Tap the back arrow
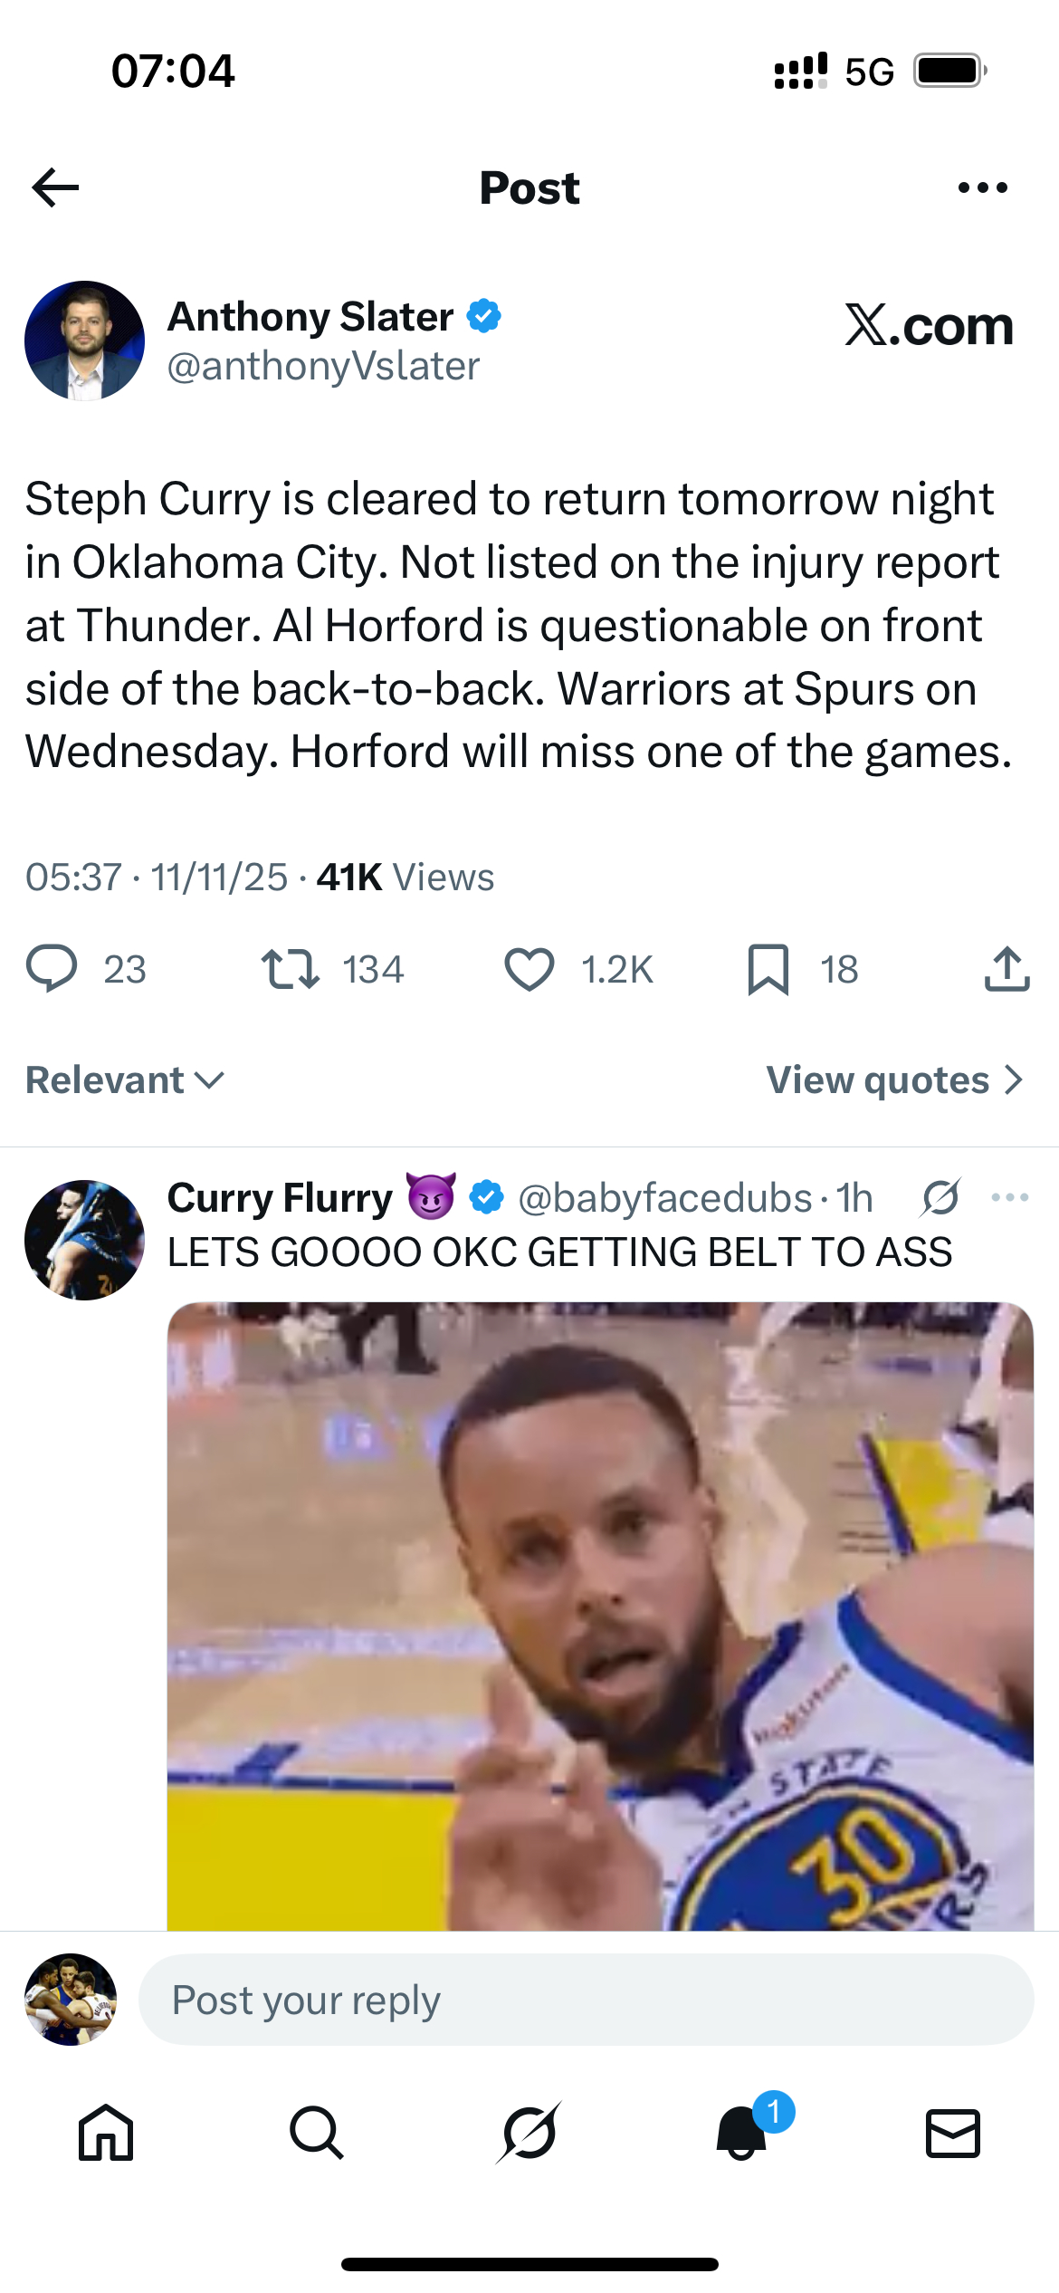 click(56, 187)
